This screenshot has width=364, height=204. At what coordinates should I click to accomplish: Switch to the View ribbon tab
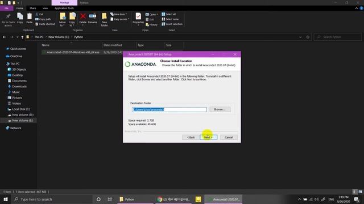tap(45, 8)
